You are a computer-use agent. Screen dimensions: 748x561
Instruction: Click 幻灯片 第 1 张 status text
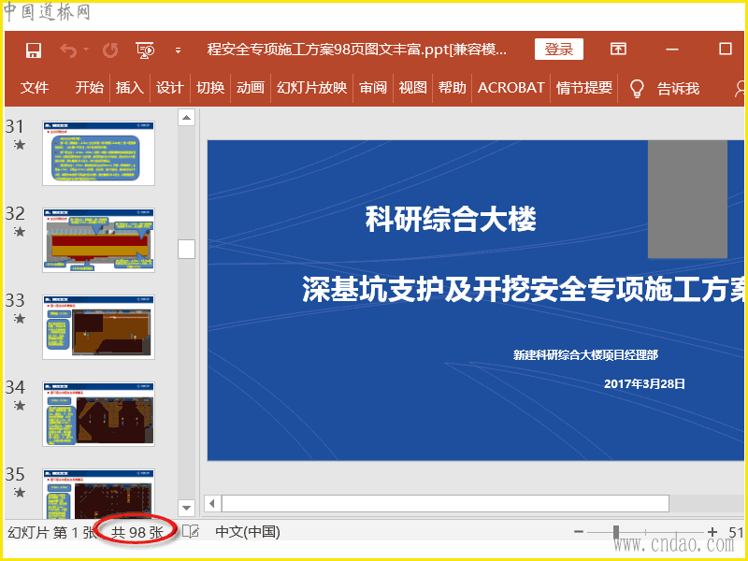pyautogui.click(x=52, y=532)
